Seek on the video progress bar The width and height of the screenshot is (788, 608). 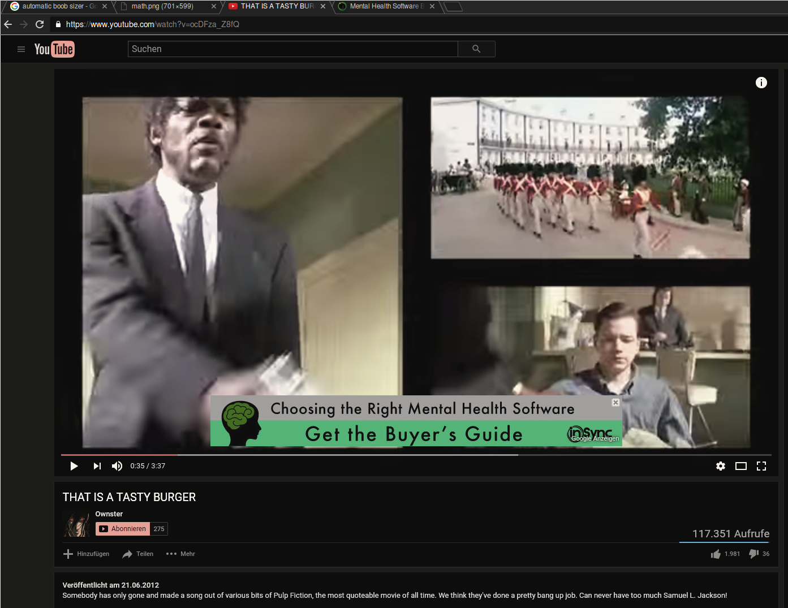[x=416, y=455]
